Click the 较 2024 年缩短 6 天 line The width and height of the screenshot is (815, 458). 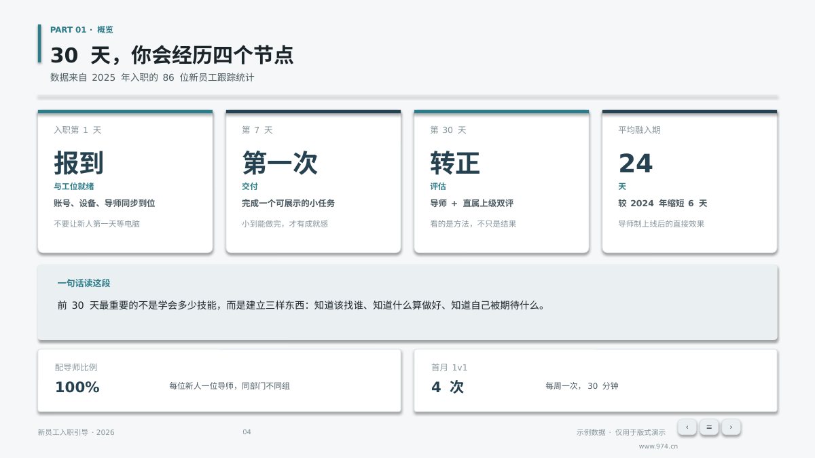point(663,203)
